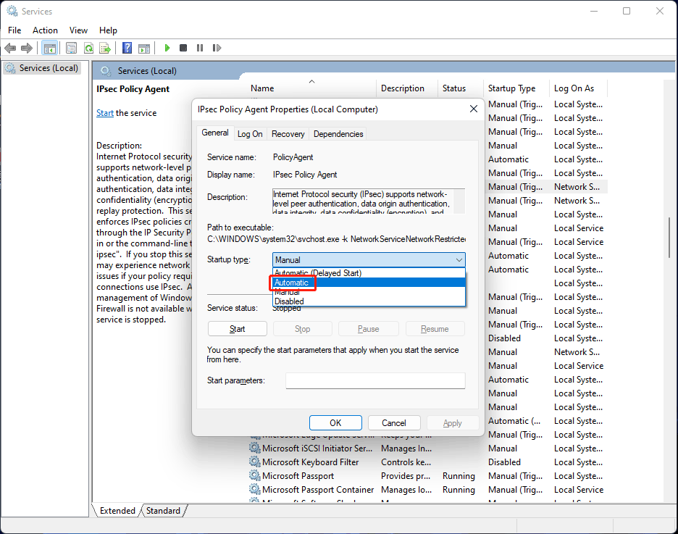Click the Start button in properties dialog
This screenshot has height=534, width=678.
click(x=238, y=329)
